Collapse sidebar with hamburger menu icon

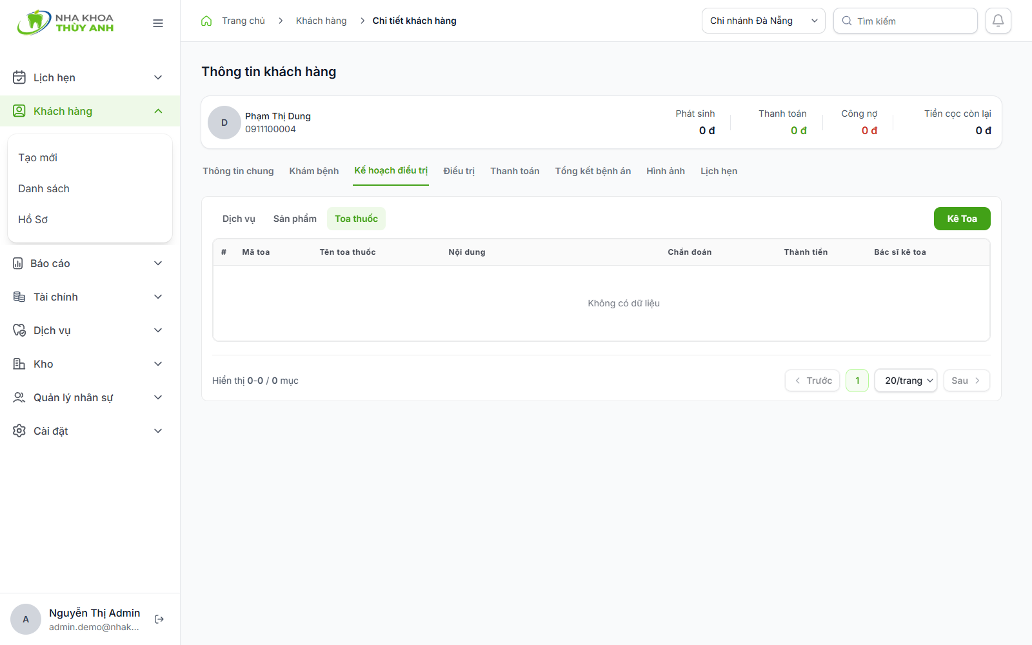pos(158,23)
